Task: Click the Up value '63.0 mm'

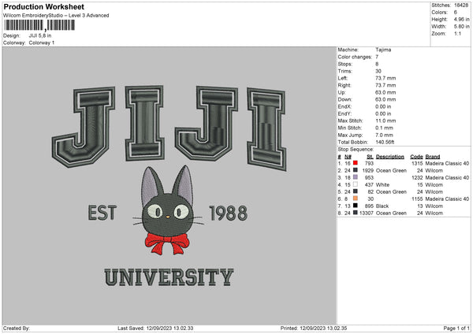Action: pyautogui.click(x=385, y=92)
